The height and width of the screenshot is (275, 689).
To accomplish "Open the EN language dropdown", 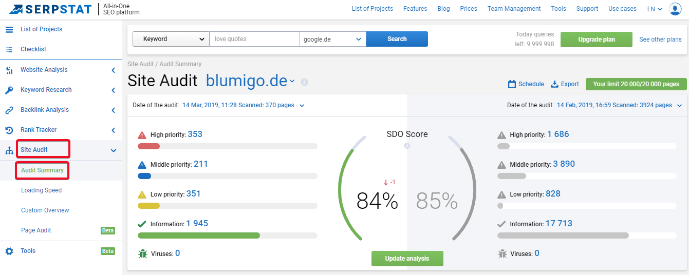I will point(655,9).
